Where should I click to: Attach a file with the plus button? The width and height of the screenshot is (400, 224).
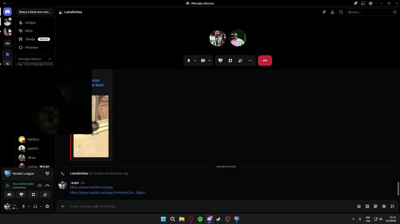tap(63, 206)
